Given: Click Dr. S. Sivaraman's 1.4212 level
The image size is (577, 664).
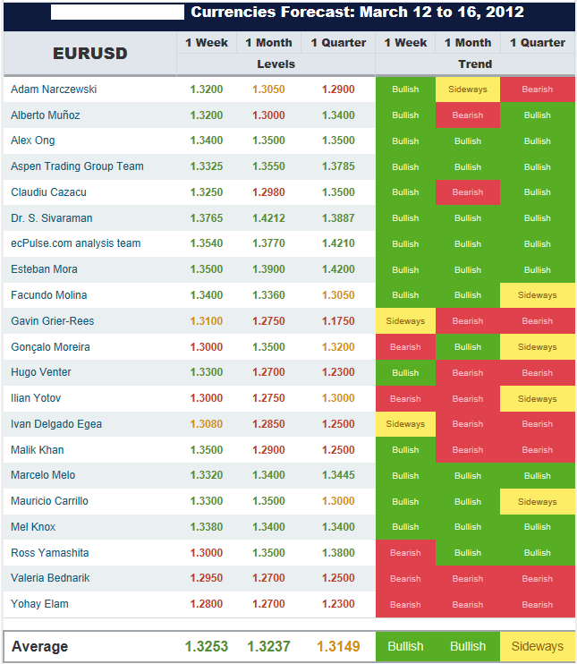Looking at the screenshot, I should (x=268, y=218).
